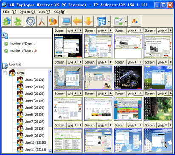Click the single green user toolbar icon

click(18, 21)
